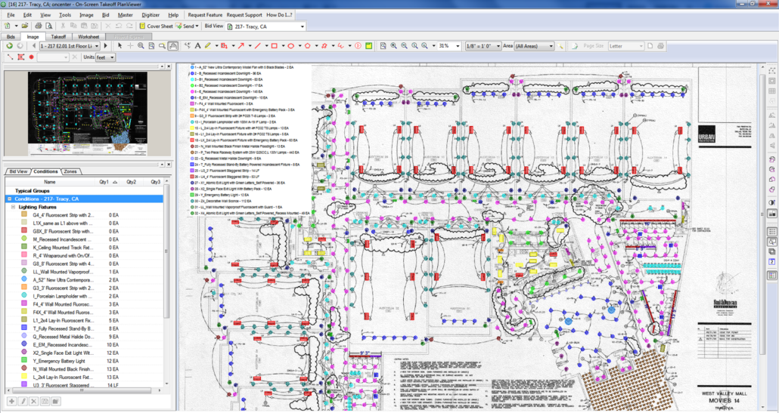This screenshot has width=779, height=413.
Task: Collapse the Conditions - 217- Tracy, CA node
Action: coord(10,199)
